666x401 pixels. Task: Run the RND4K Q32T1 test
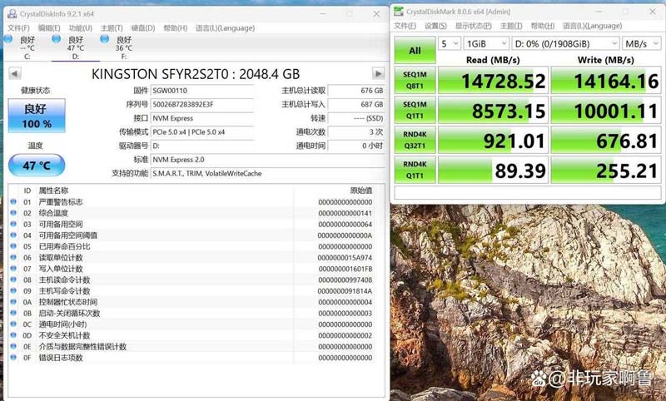(x=415, y=140)
